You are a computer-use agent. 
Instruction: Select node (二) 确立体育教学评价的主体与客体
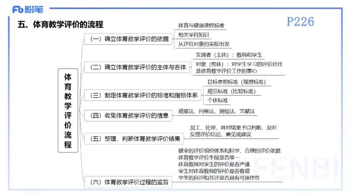tap(137, 67)
